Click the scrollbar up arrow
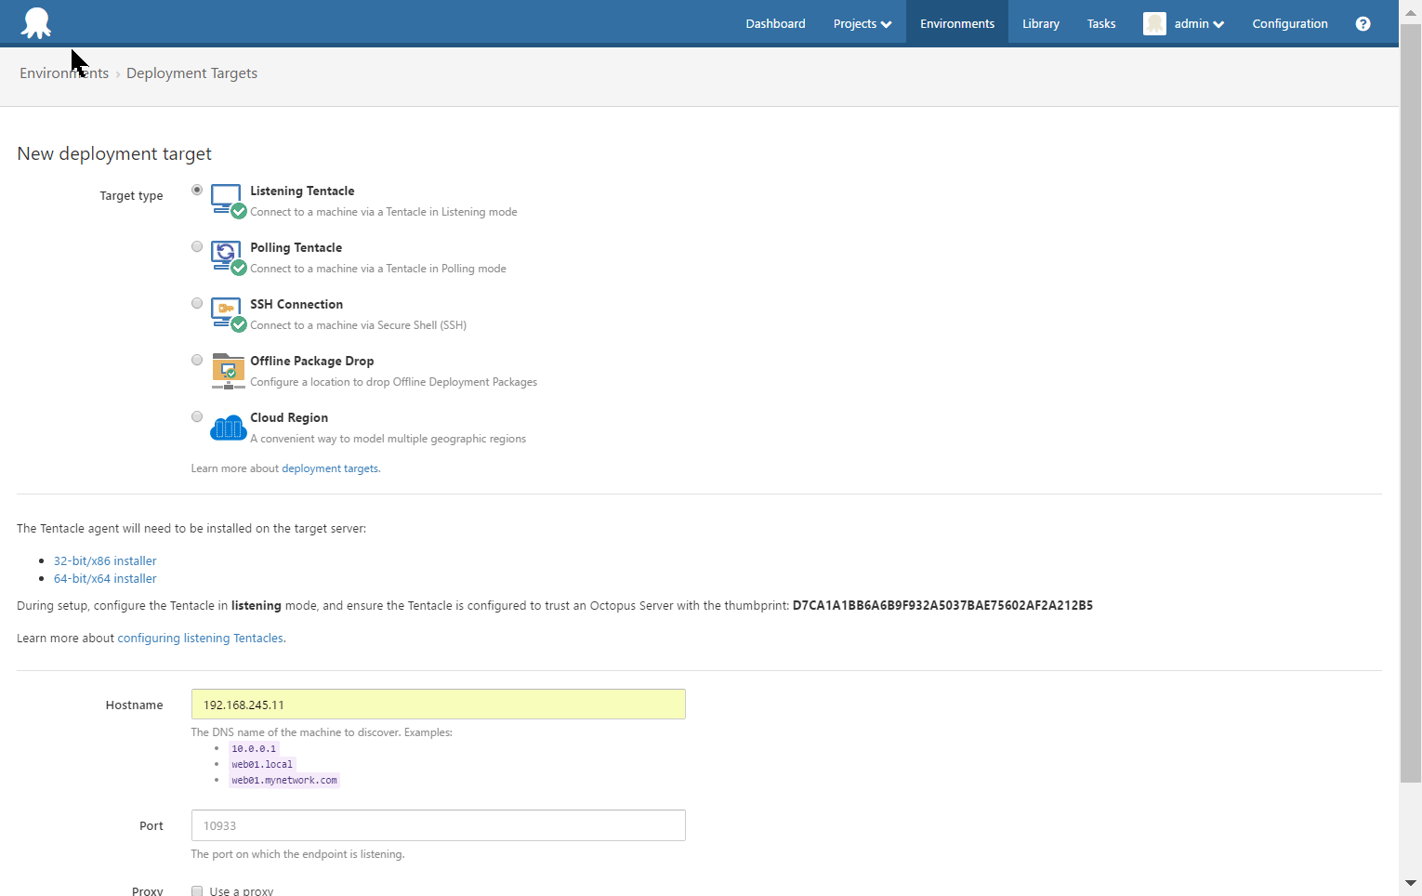 tap(1411, 12)
